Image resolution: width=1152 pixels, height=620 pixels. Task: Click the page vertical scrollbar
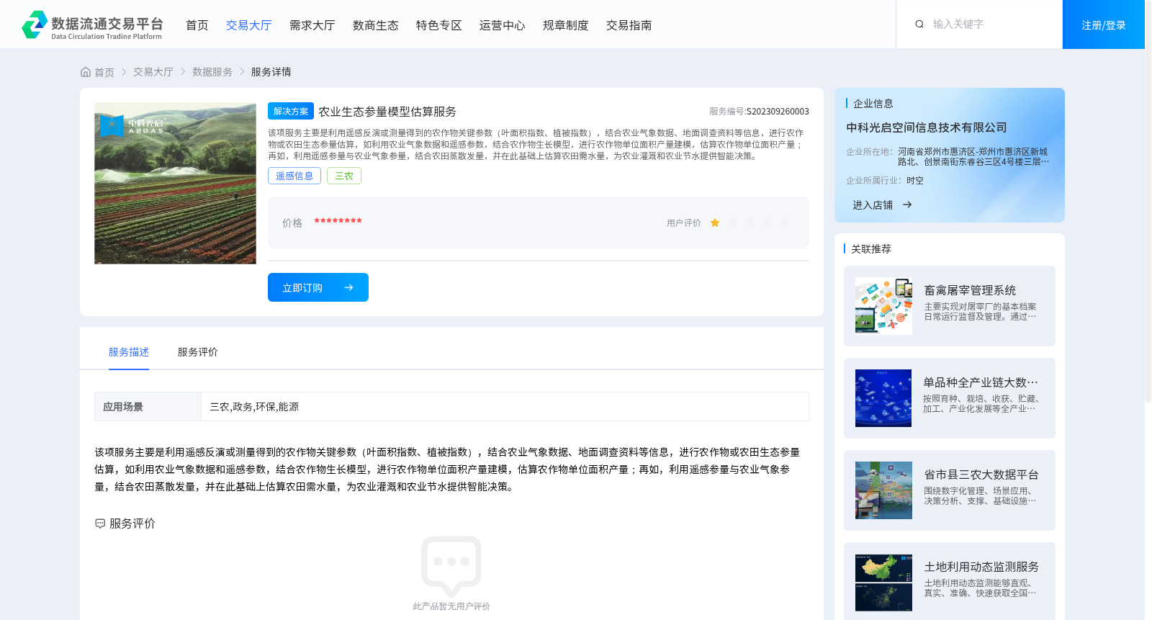click(x=1148, y=202)
